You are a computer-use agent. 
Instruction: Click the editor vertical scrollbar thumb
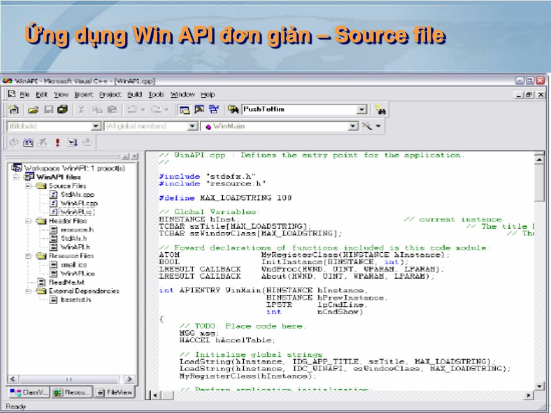[x=539, y=184]
